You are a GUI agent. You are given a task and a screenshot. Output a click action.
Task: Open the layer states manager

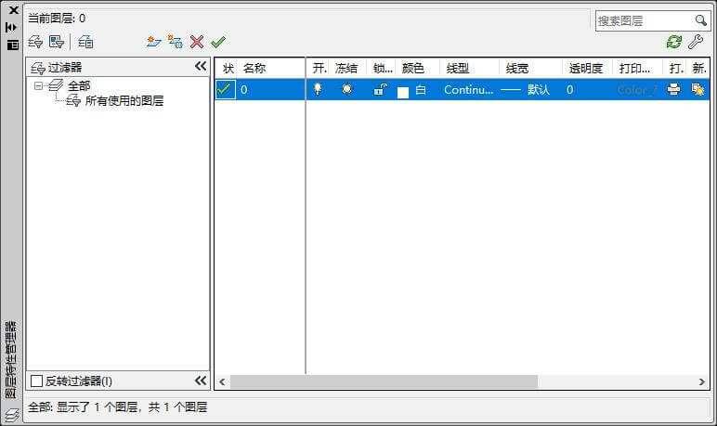pyautogui.click(x=85, y=42)
